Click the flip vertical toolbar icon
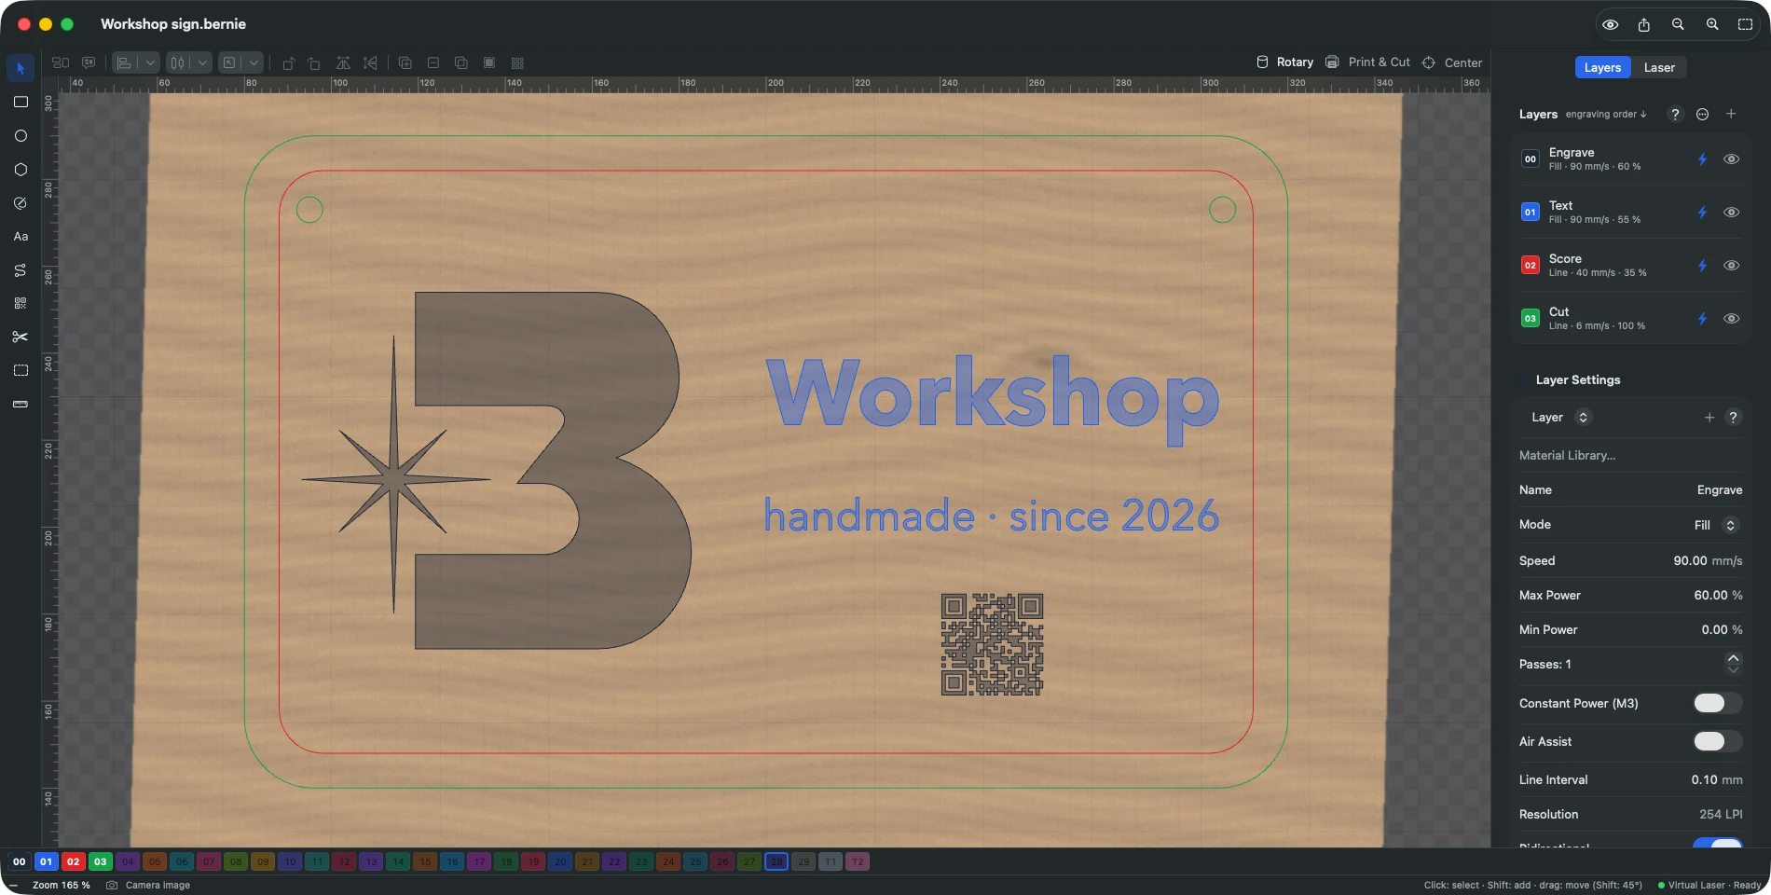Viewport: 1771px width, 895px height. (x=370, y=62)
